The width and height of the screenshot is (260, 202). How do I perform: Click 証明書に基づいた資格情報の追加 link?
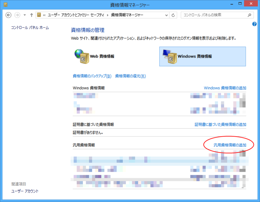coord(220,125)
